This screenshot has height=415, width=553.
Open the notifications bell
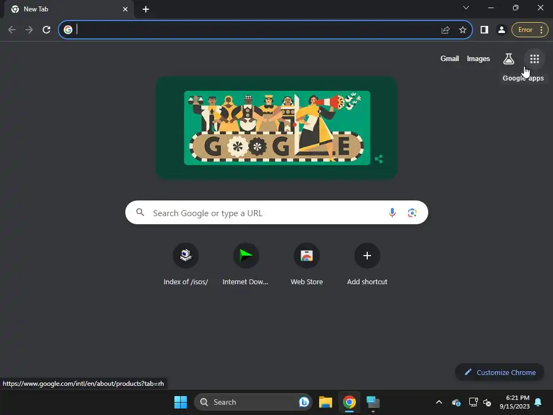tap(538, 402)
